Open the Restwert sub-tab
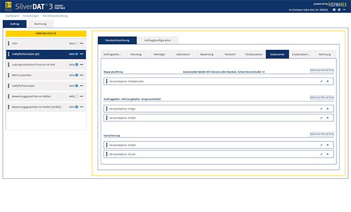This screenshot has height=212, width=351. click(230, 54)
